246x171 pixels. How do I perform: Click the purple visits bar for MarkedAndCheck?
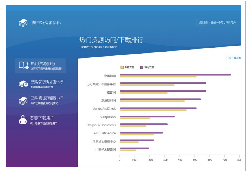click(x=158, y=108)
